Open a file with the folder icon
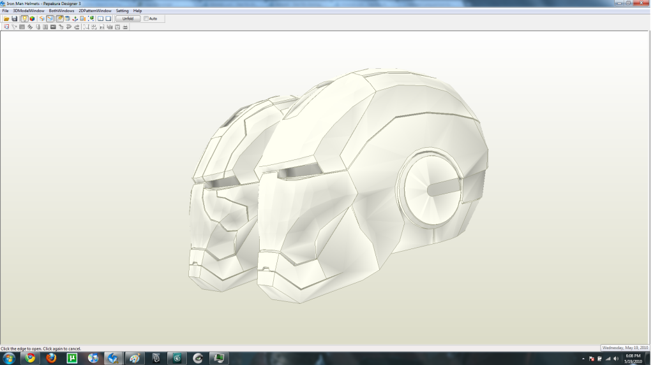The height and width of the screenshot is (365, 653). (6, 18)
